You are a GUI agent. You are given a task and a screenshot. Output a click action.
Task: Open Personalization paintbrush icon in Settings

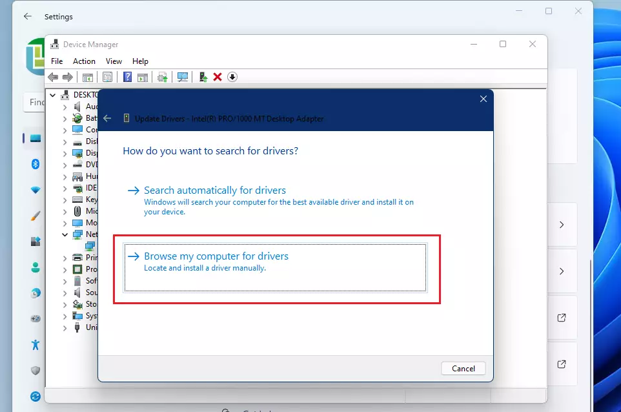tap(36, 216)
